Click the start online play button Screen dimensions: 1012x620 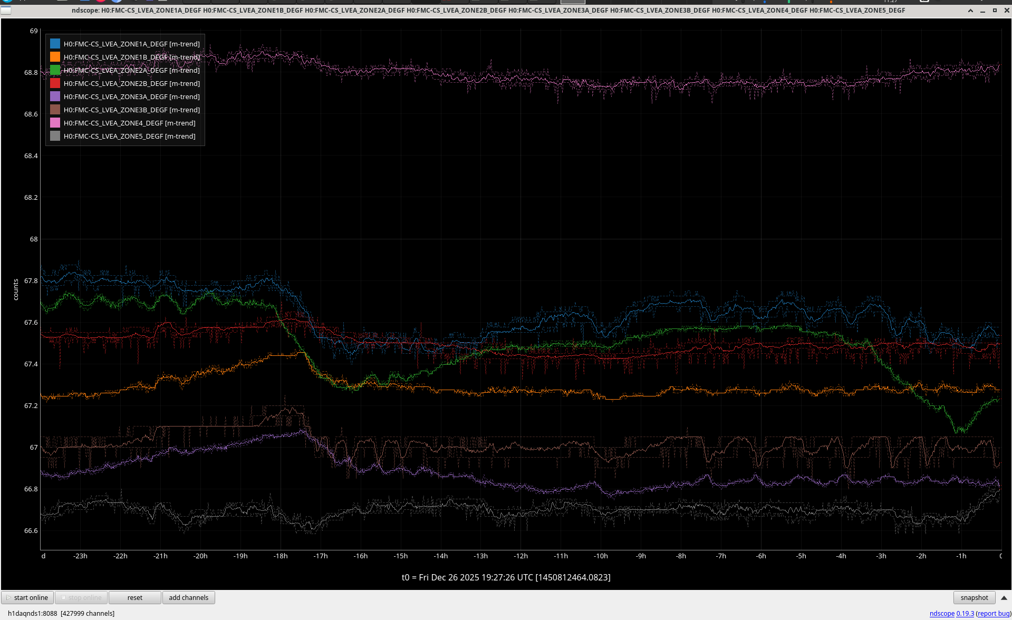pyautogui.click(x=27, y=597)
